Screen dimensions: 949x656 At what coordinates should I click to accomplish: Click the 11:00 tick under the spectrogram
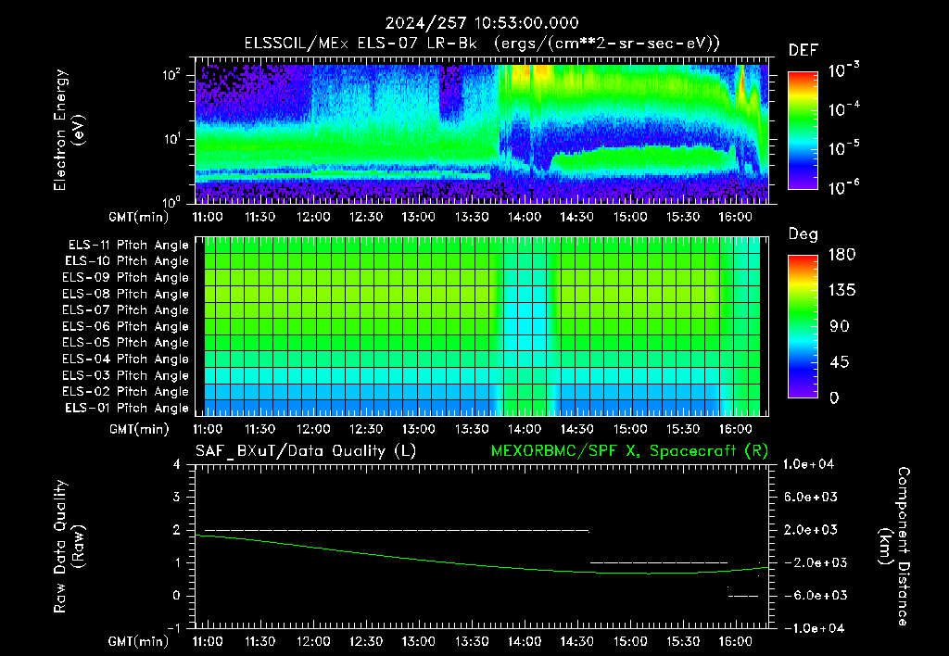click(x=208, y=217)
